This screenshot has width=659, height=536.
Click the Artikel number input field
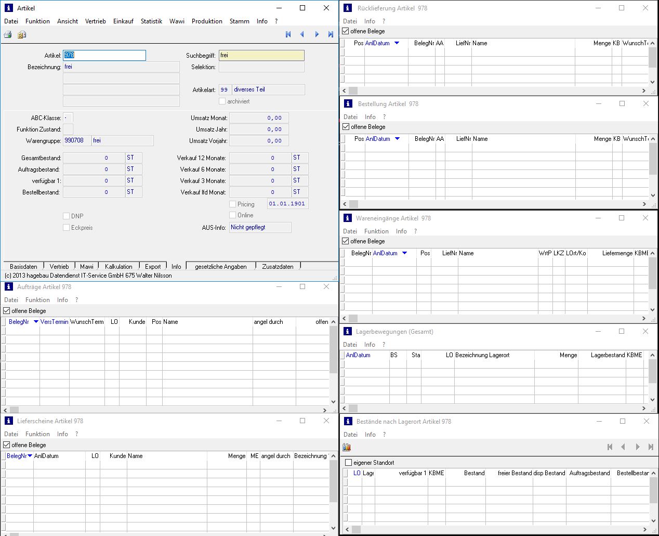[104, 55]
